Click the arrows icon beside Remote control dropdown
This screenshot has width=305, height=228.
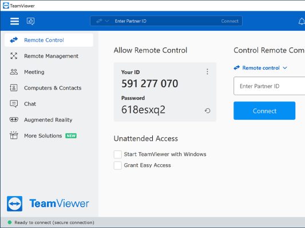(x=237, y=68)
